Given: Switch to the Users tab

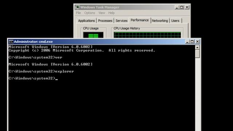Looking at the screenshot, I should [x=175, y=21].
